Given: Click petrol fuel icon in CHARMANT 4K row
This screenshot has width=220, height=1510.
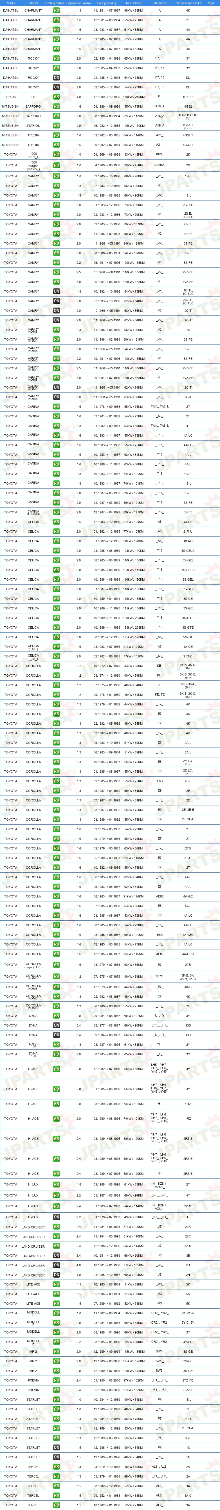Looking at the screenshot, I should [57, 10].
